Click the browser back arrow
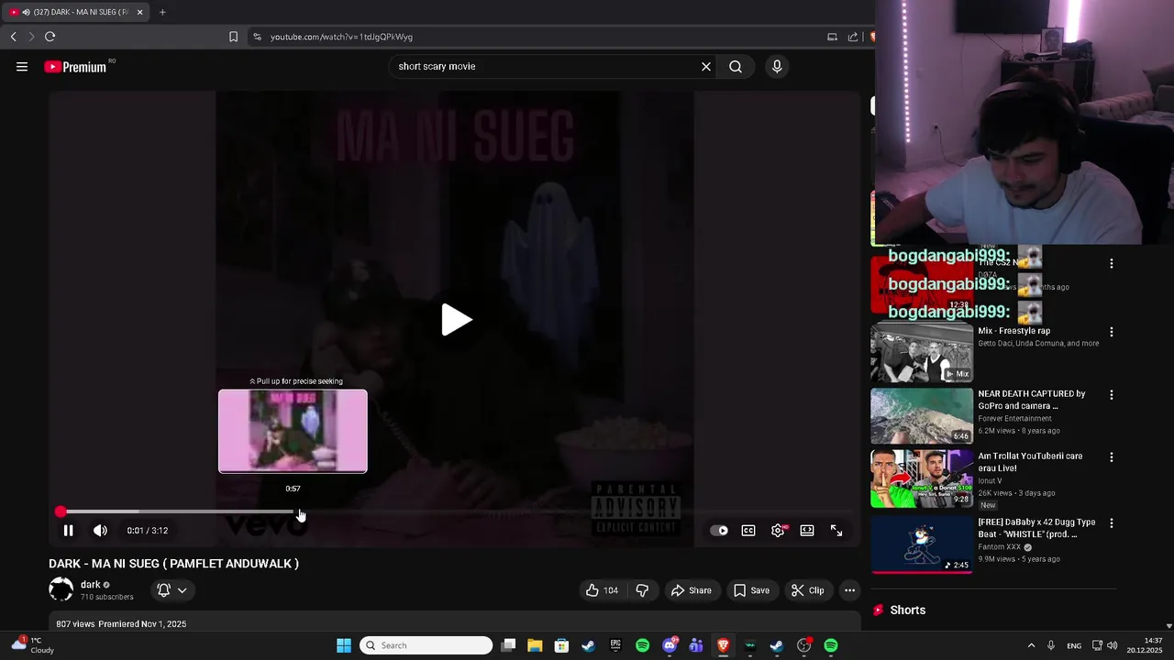This screenshot has height=660, width=1174. pos(13,37)
